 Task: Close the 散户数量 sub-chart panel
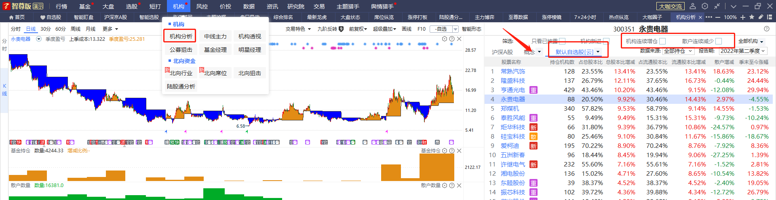coord(459,185)
